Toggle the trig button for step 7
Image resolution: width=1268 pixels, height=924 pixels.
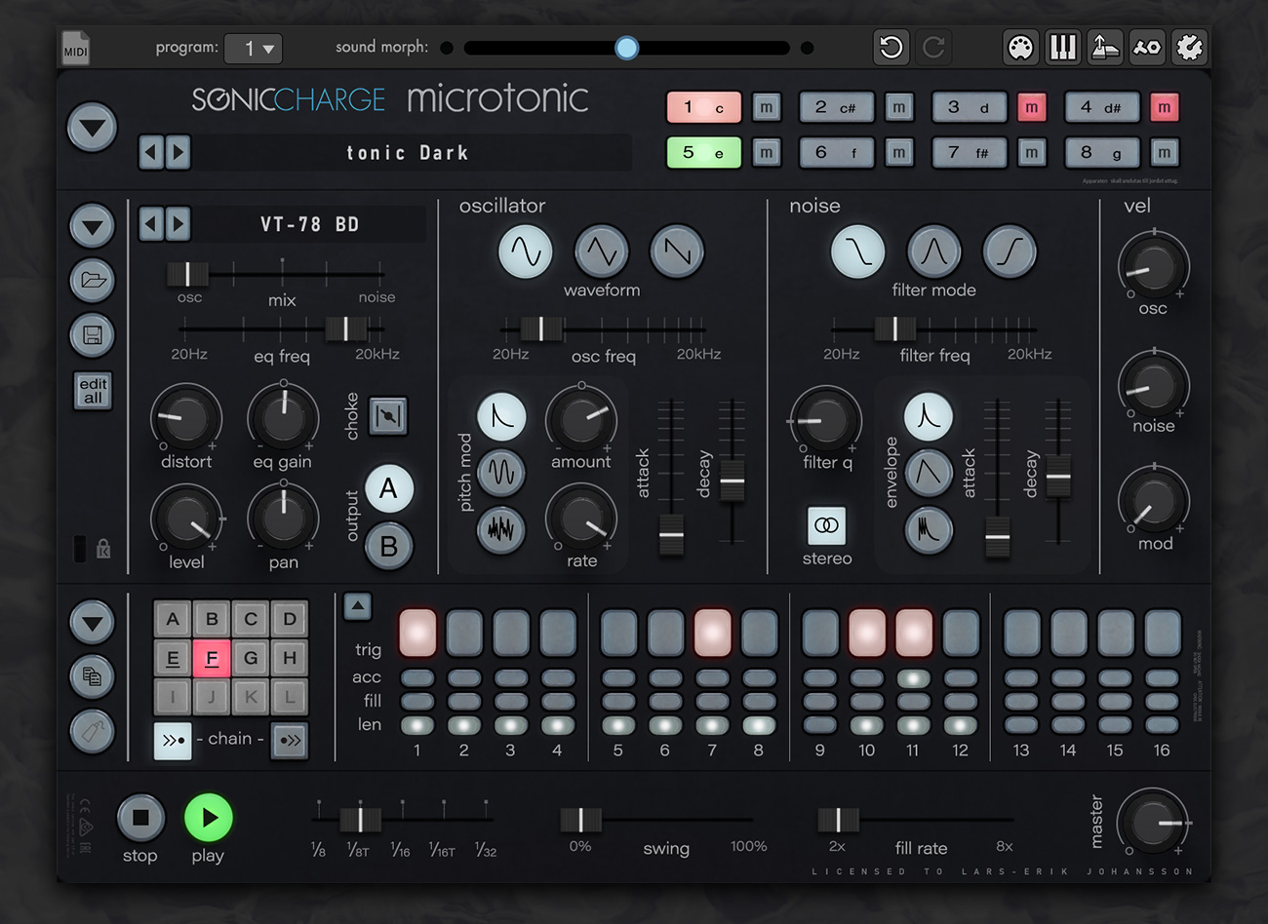(x=712, y=632)
